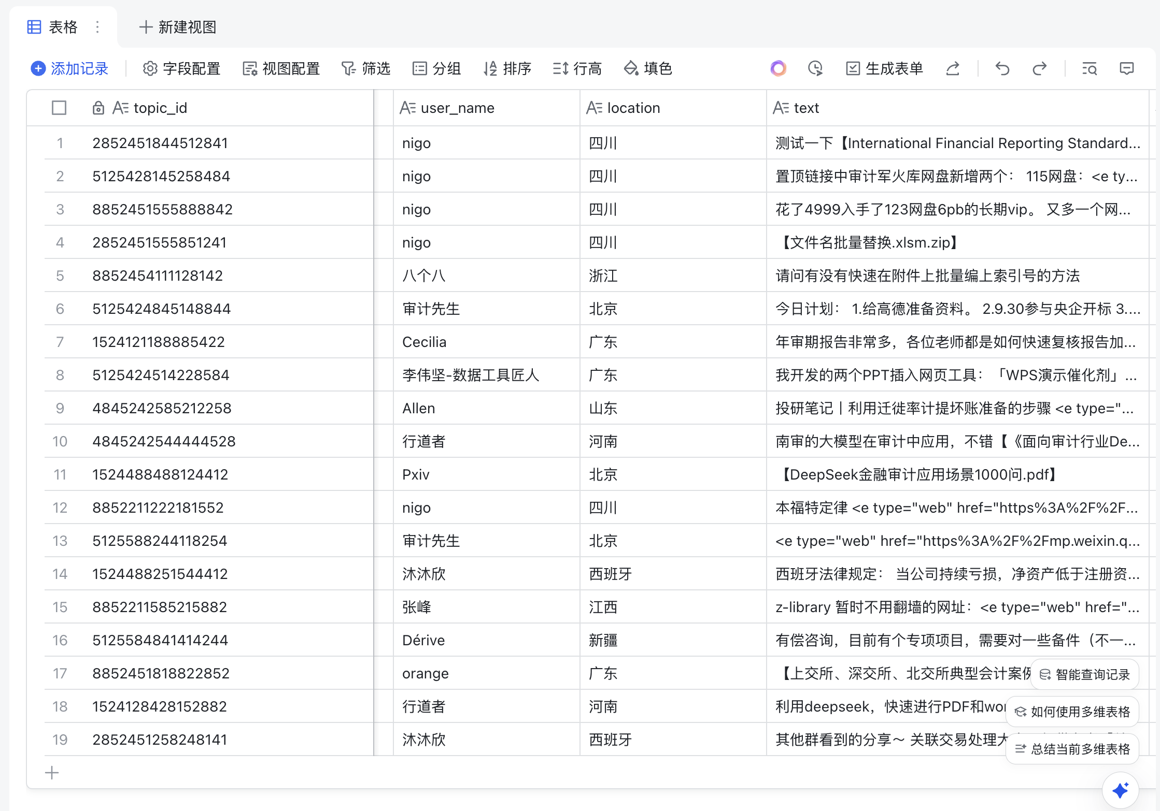This screenshot has height=811, width=1160.
Task: Open the 分组 group option
Action: tap(436, 68)
